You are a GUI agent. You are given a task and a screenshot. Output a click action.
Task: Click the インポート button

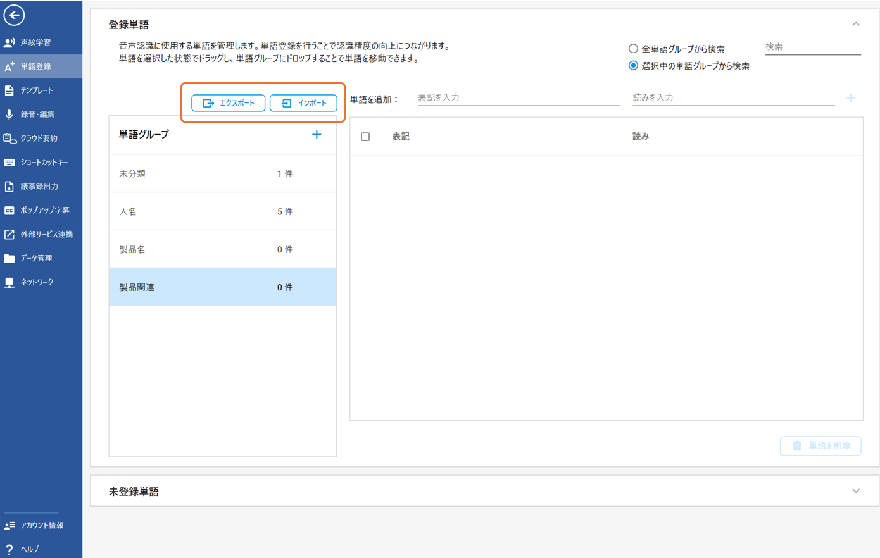tap(303, 103)
